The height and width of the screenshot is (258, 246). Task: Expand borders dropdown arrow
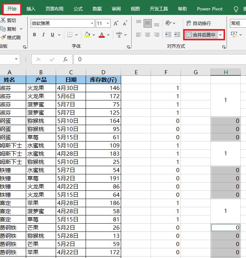point(76,35)
